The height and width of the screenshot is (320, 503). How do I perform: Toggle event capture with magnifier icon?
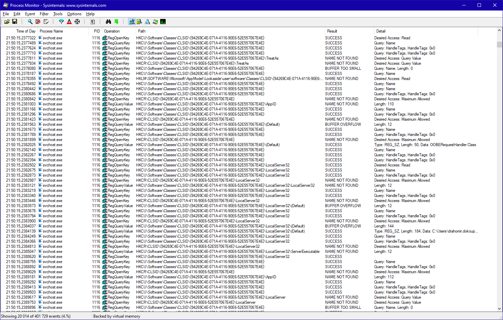click(x=30, y=22)
